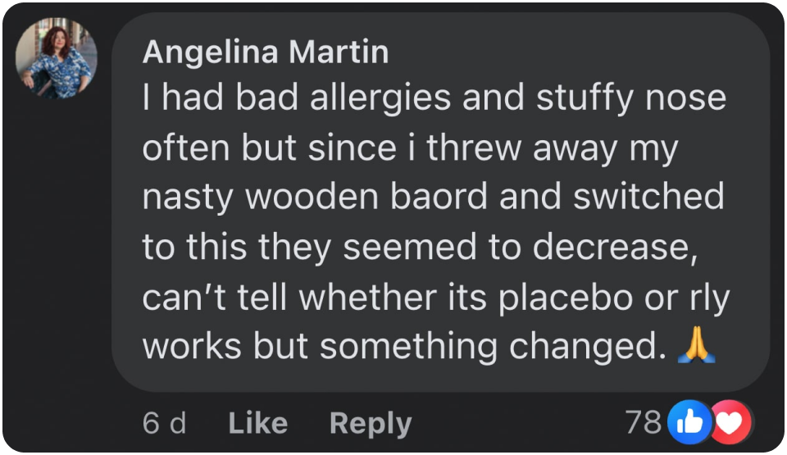The height and width of the screenshot is (455, 787).
Task: Open Angelina Martin's profile picture
Action: [x=57, y=59]
